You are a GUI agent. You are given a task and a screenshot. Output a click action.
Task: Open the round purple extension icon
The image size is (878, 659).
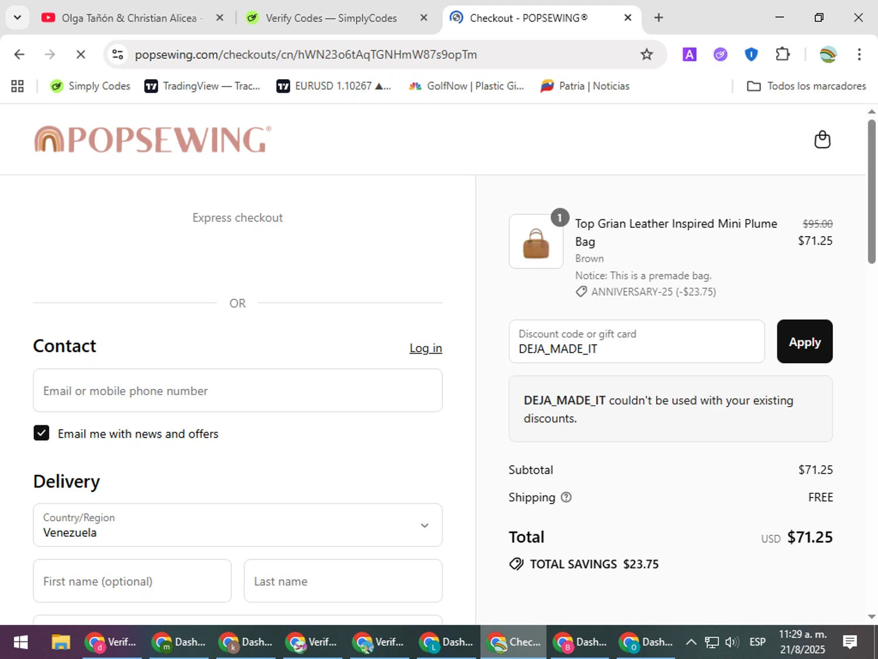721,54
